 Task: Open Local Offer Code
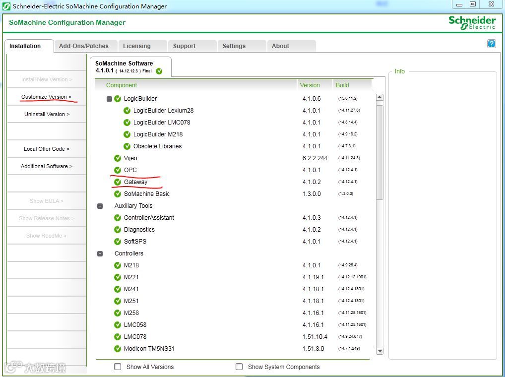pyautogui.click(x=47, y=149)
